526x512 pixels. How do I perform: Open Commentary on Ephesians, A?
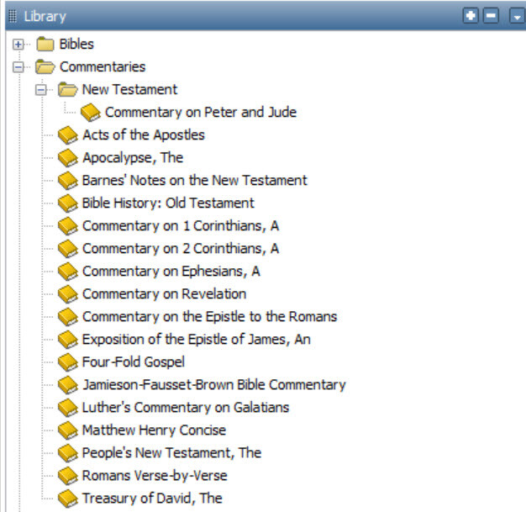pyautogui.click(x=171, y=272)
